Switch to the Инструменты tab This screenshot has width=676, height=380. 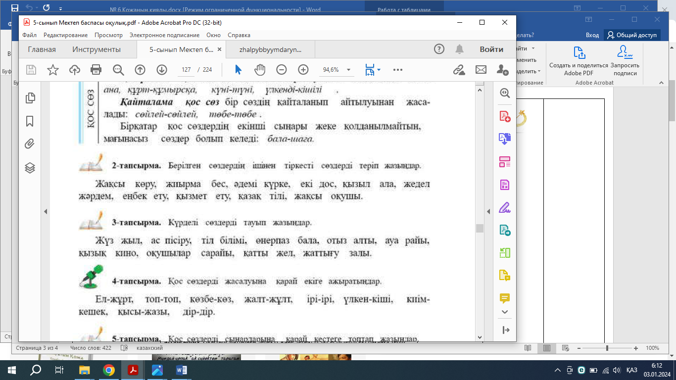click(x=97, y=49)
